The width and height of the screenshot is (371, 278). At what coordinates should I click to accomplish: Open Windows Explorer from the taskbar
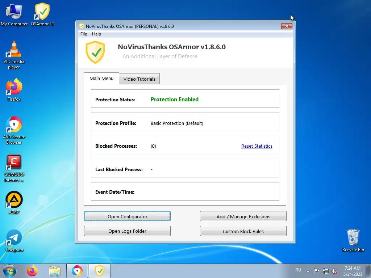coord(55,271)
